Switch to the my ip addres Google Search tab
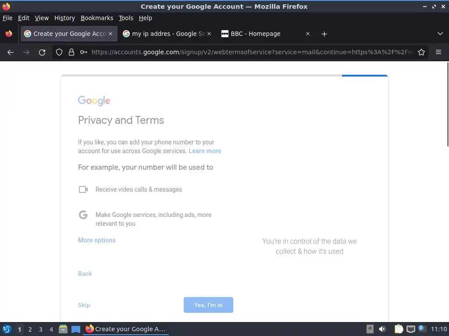 [x=167, y=34]
